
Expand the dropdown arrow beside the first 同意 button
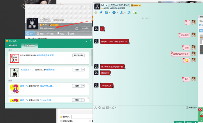pyautogui.click(x=83, y=69)
